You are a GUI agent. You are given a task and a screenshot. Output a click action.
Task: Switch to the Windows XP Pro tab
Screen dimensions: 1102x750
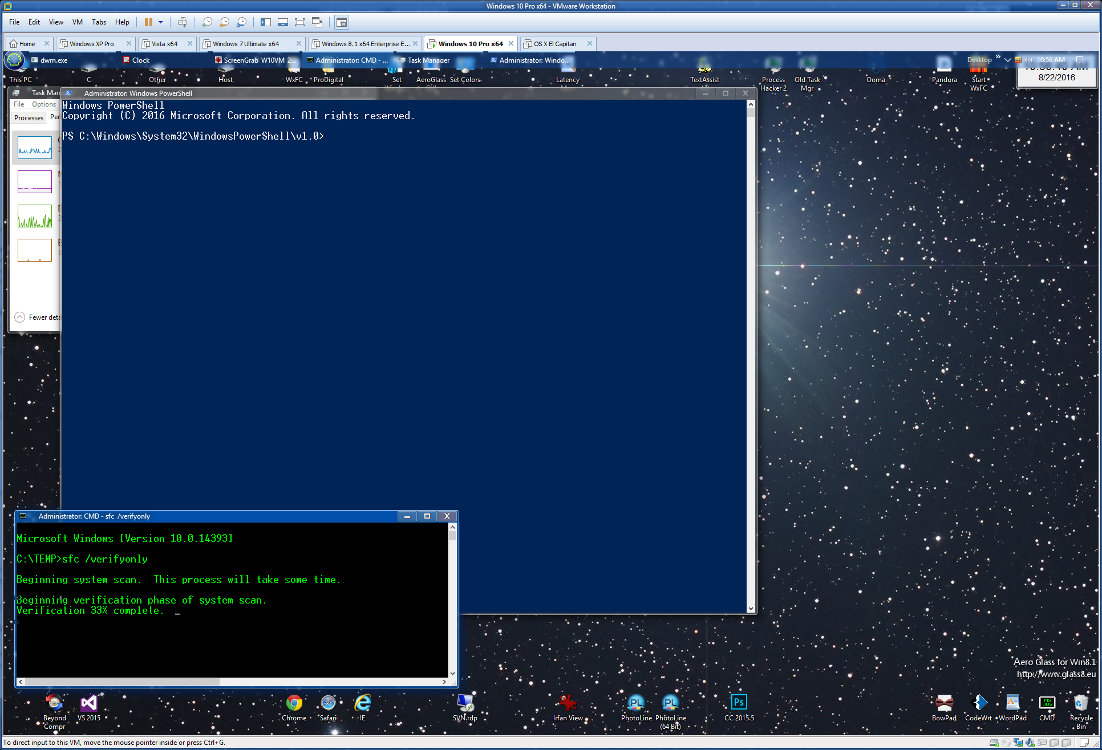tap(91, 44)
